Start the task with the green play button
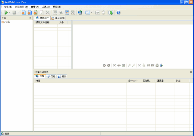This screenshot has height=136, width=194. coord(6,12)
